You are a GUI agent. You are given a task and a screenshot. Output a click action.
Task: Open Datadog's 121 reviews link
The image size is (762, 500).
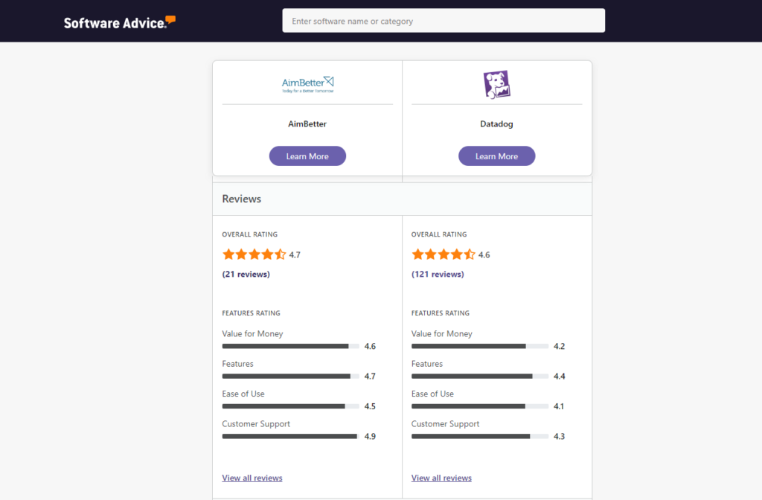point(438,274)
